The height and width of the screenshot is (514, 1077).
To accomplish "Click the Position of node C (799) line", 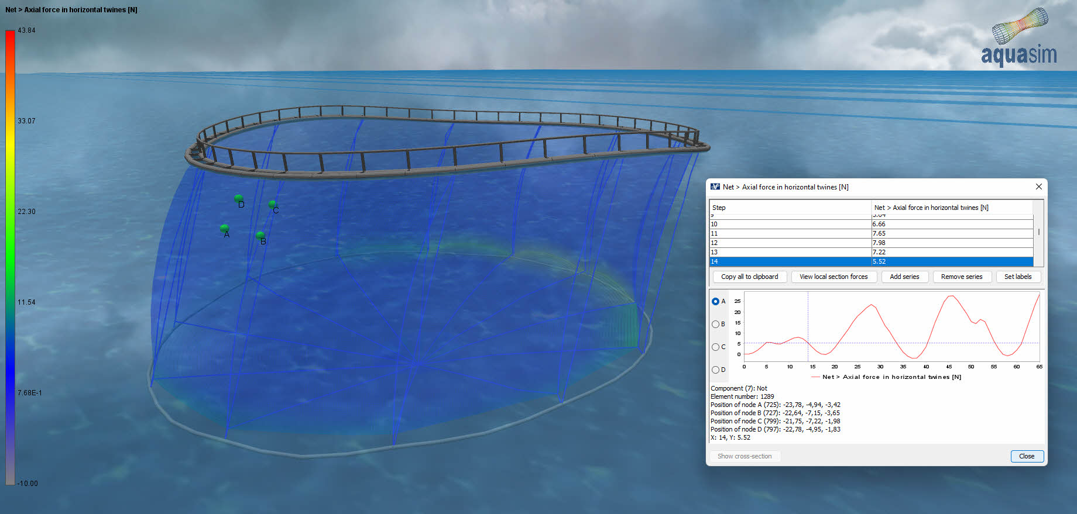I will tap(776, 421).
